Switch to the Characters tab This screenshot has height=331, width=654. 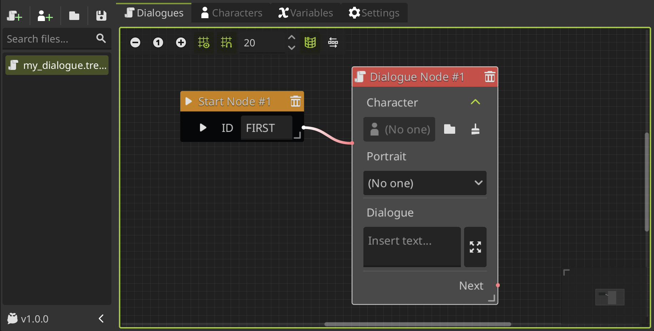pyautogui.click(x=231, y=12)
